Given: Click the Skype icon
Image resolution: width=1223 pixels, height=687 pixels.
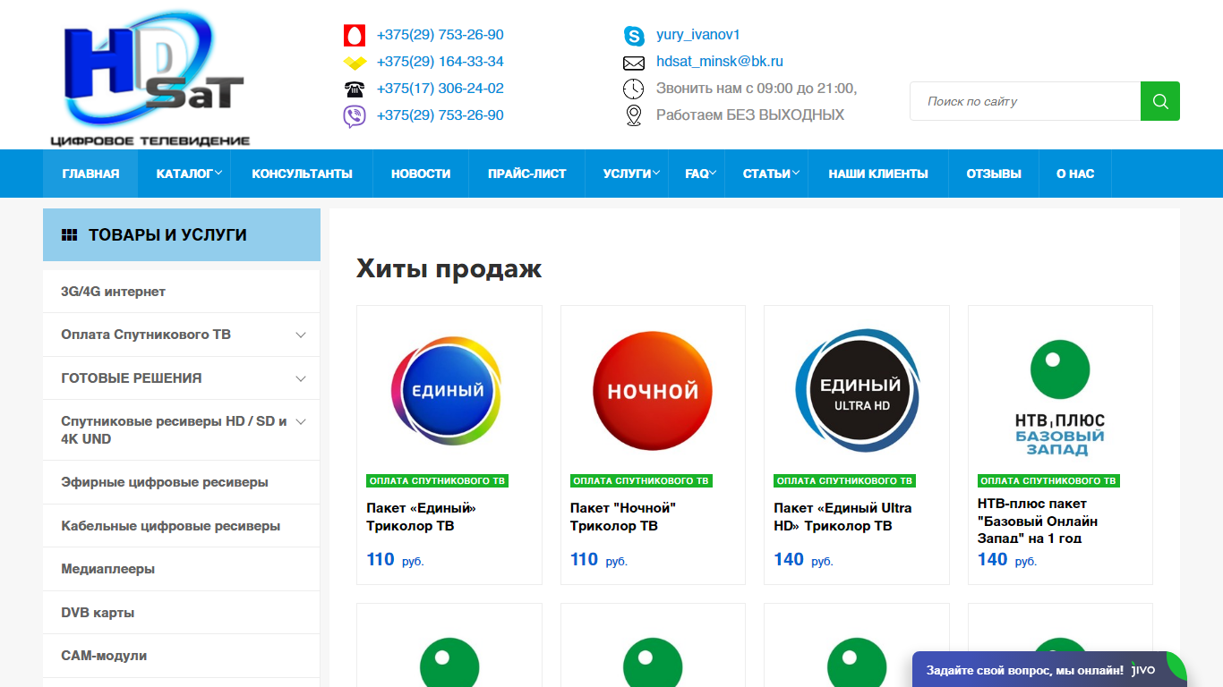Looking at the screenshot, I should click(634, 36).
